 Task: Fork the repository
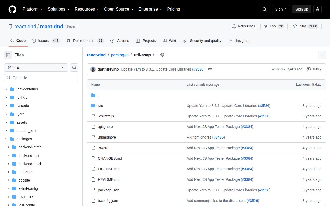tap(274, 26)
